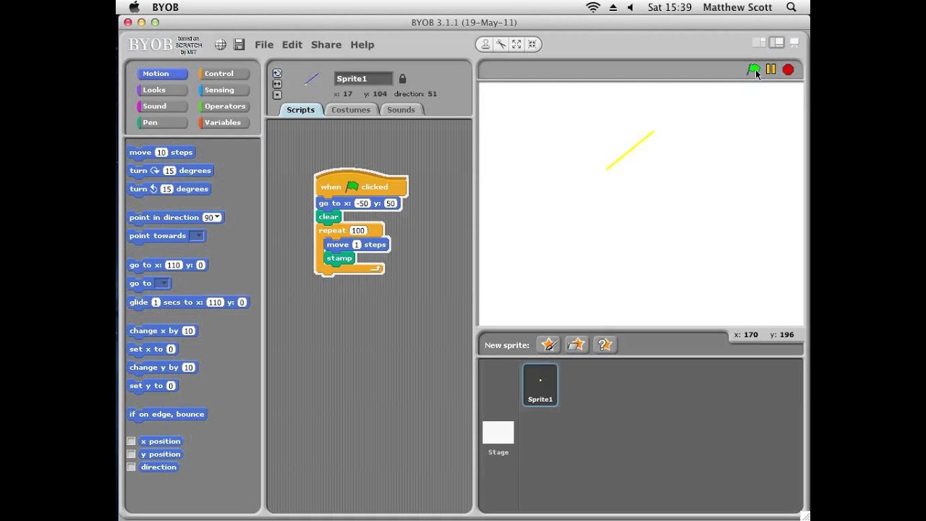Click the green flag to run

pyautogui.click(x=753, y=69)
